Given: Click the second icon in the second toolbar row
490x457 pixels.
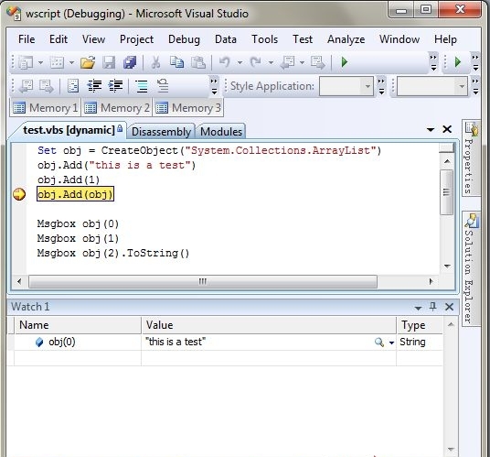Looking at the screenshot, I should click(47, 86).
